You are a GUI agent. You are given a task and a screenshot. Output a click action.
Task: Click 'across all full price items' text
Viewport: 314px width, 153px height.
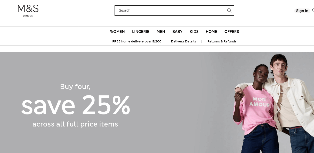[x=75, y=124]
